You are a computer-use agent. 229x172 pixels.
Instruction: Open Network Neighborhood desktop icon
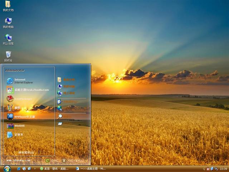8,38
